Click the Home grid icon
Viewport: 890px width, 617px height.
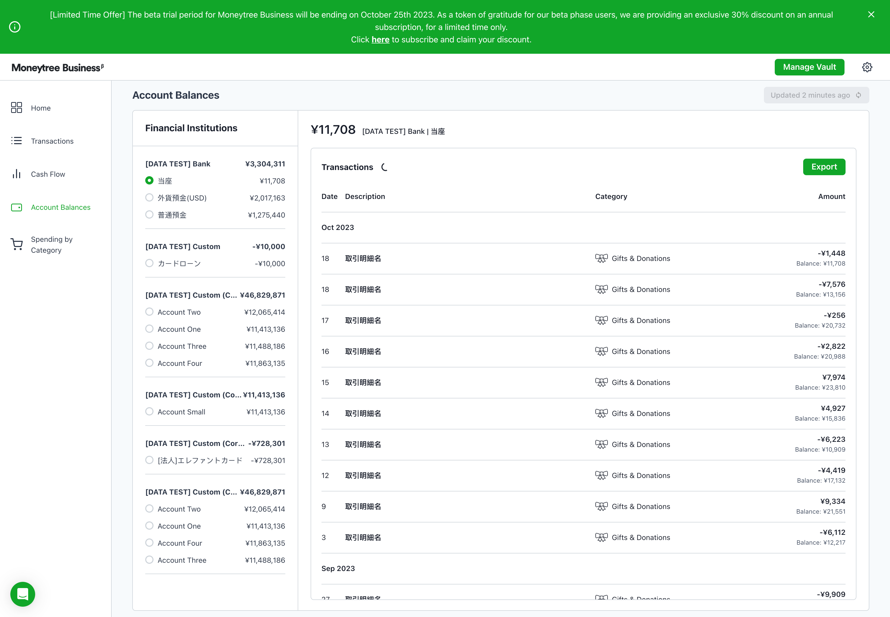17,107
